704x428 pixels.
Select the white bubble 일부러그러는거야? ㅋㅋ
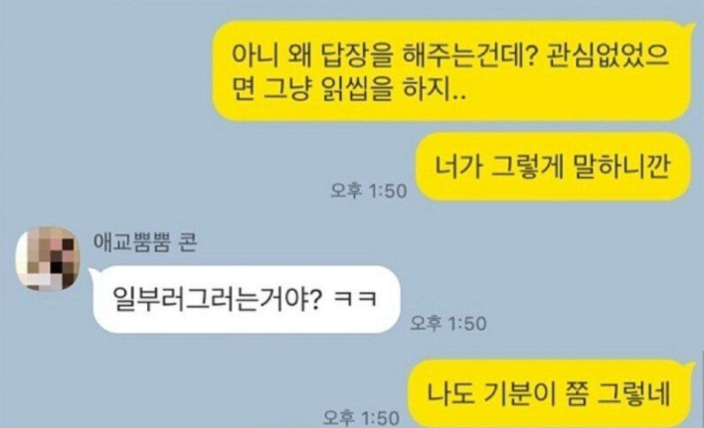pos(246,299)
